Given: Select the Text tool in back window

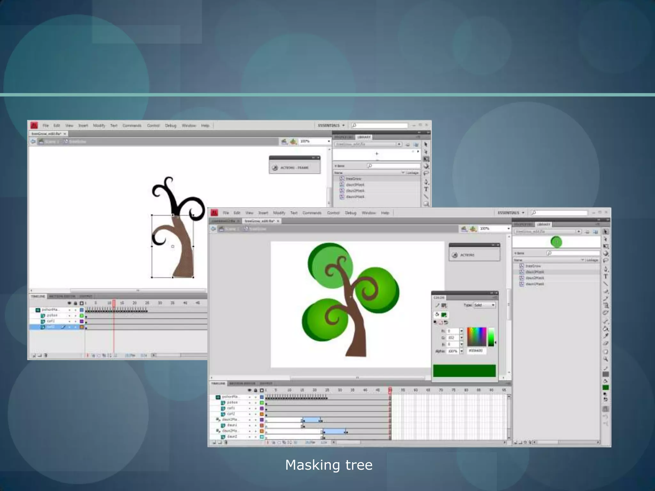Looking at the screenshot, I should click(x=426, y=189).
